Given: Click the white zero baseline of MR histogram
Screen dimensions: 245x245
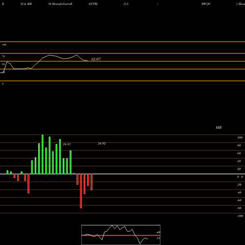Looking at the screenshot, I should pos(122,174).
